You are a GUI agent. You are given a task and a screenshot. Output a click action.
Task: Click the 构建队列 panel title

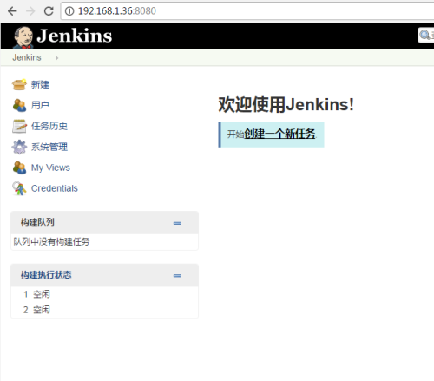point(37,222)
